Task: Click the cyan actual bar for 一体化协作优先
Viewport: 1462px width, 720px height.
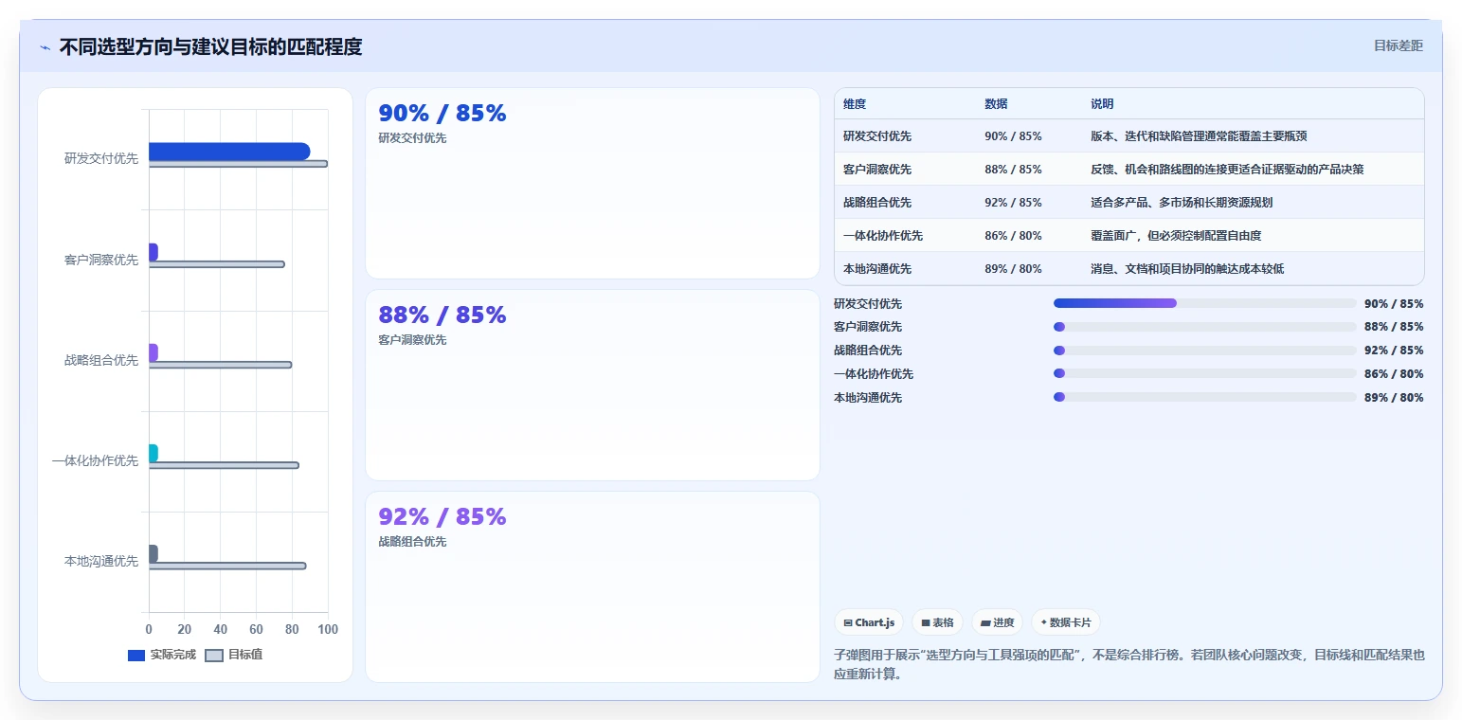Action: pyautogui.click(x=153, y=453)
